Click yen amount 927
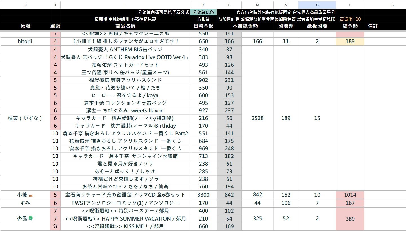 pyautogui.click(x=203, y=110)
